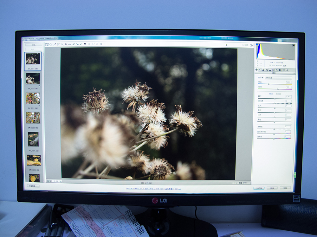The width and height of the screenshot is (317, 237).
Task: Select the Targeted Adjustment tool
Action: (x=62, y=44)
